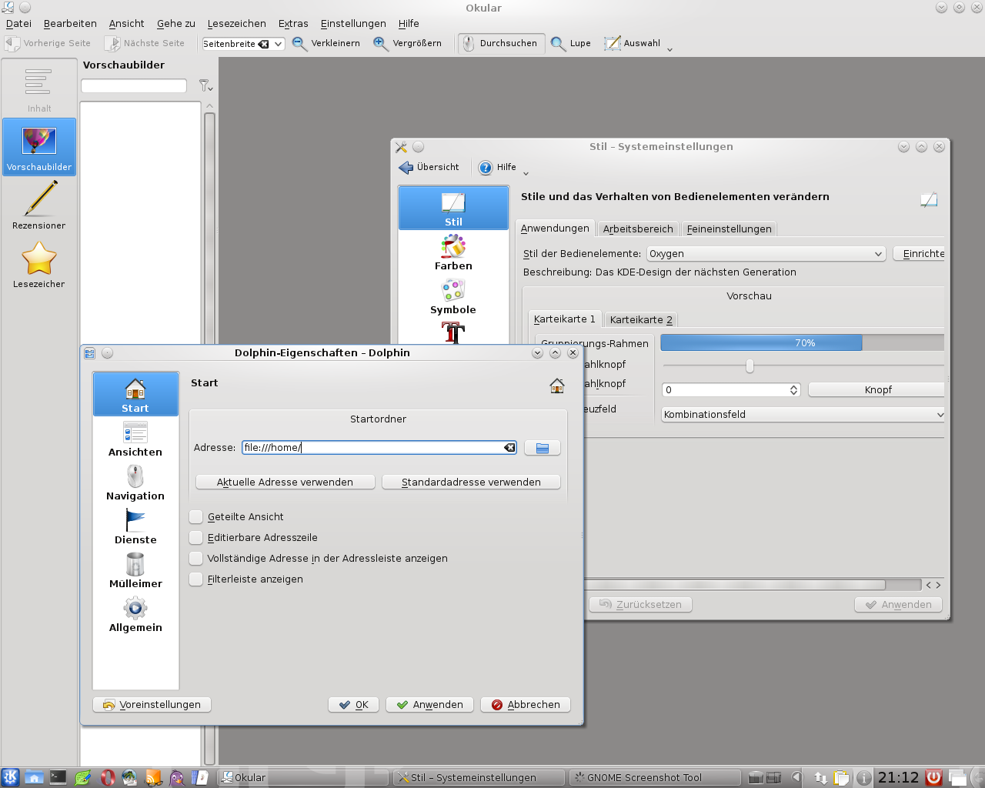Open the Ansichten page in Dolphin settings

[135, 439]
